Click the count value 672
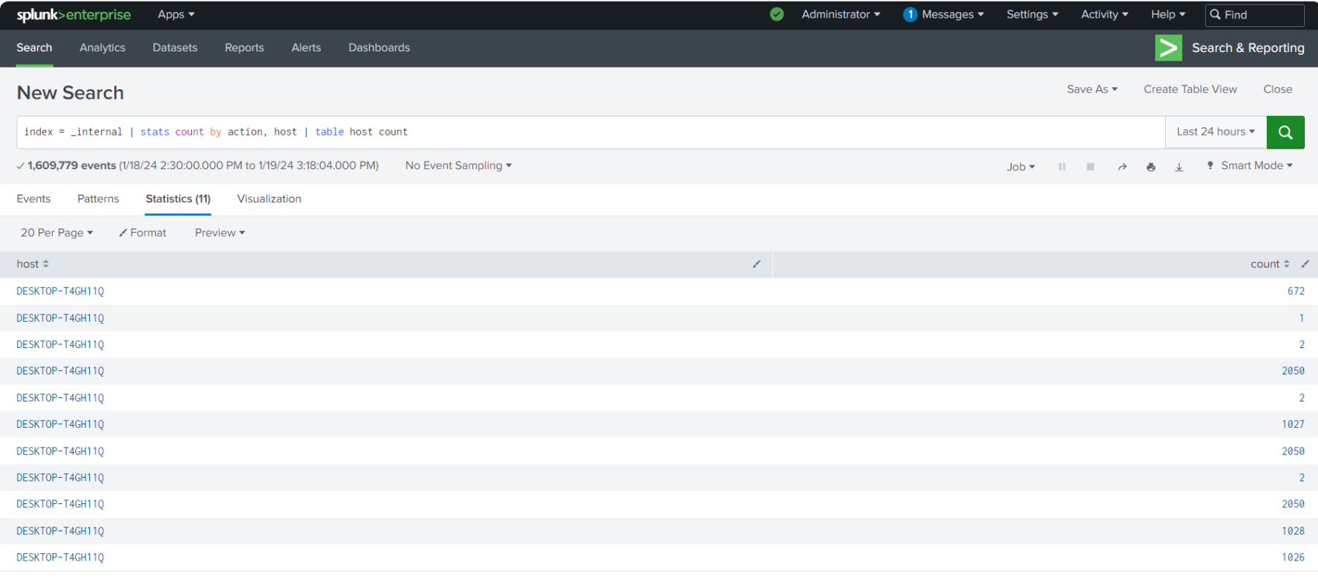Viewport: 1318px width, 581px height. 1296,292
